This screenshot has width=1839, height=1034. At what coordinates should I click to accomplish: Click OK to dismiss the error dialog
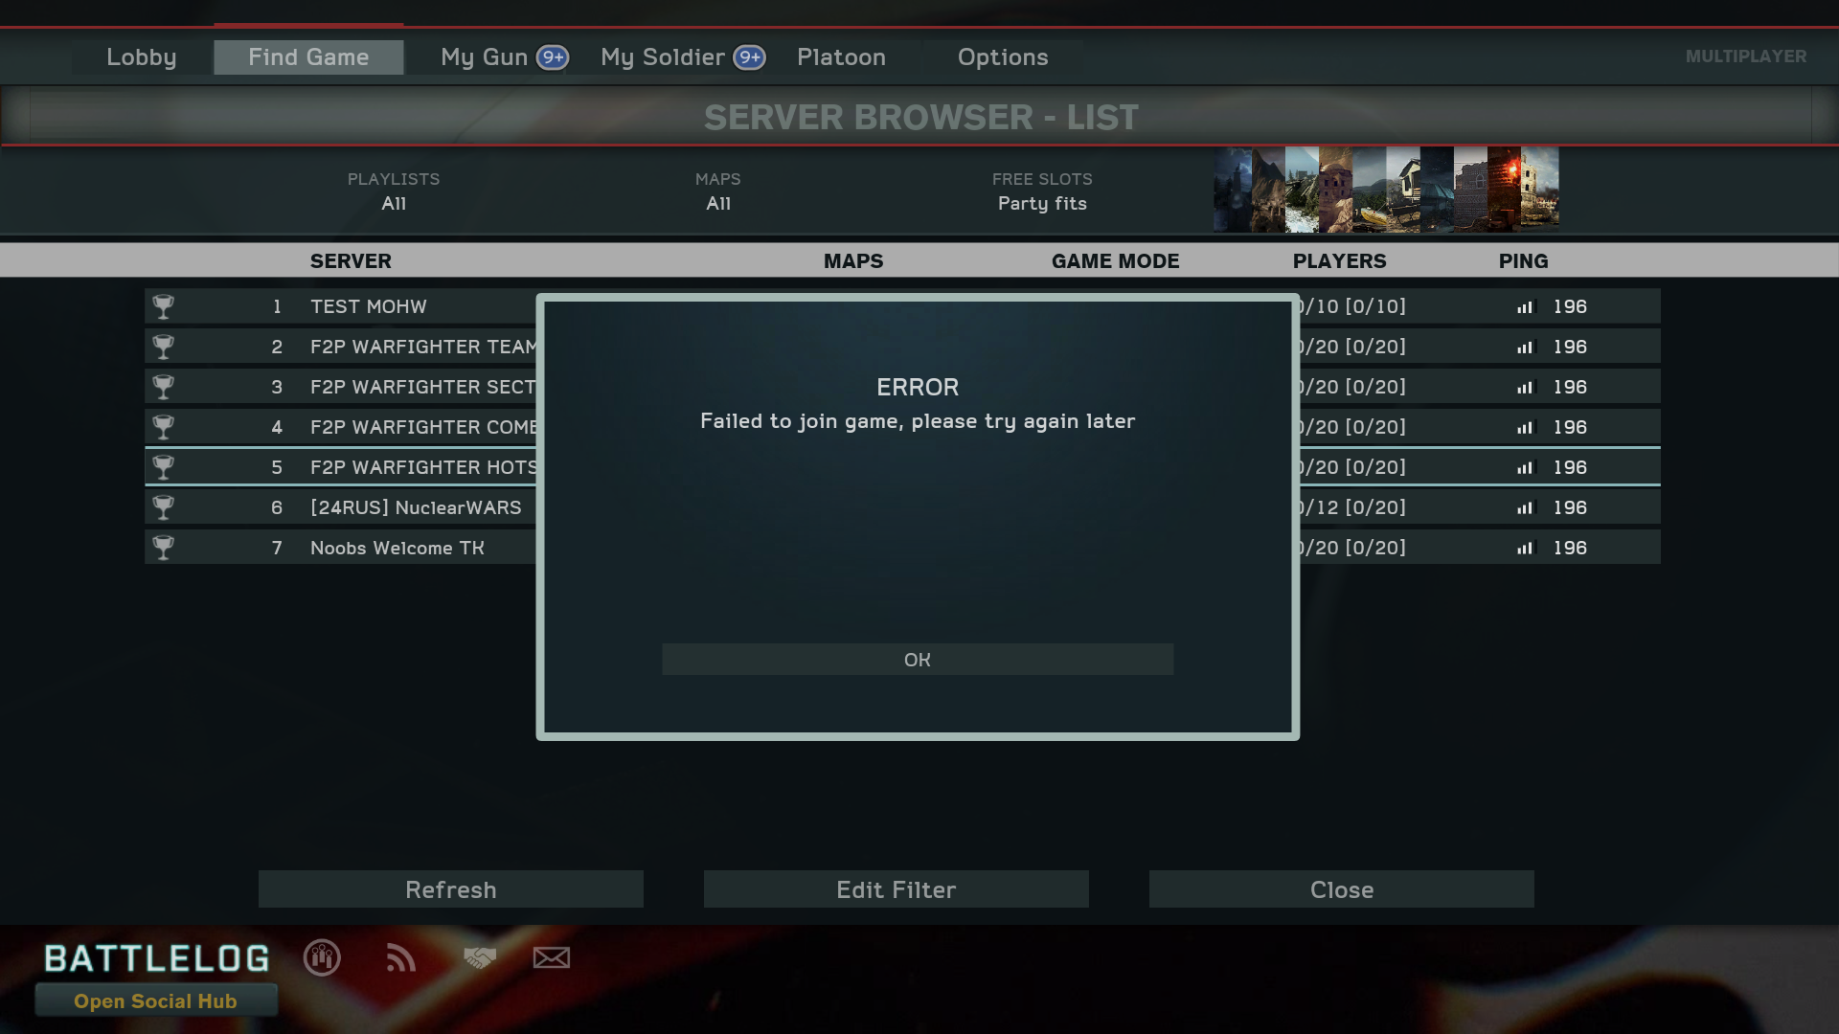[x=919, y=658]
